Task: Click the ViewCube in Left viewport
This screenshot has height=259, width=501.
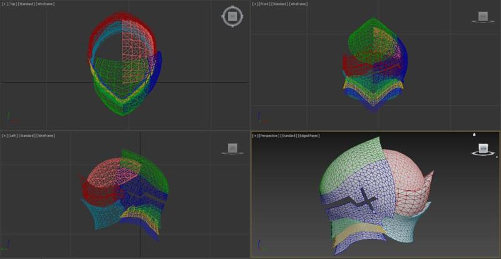Action: pyautogui.click(x=232, y=148)
